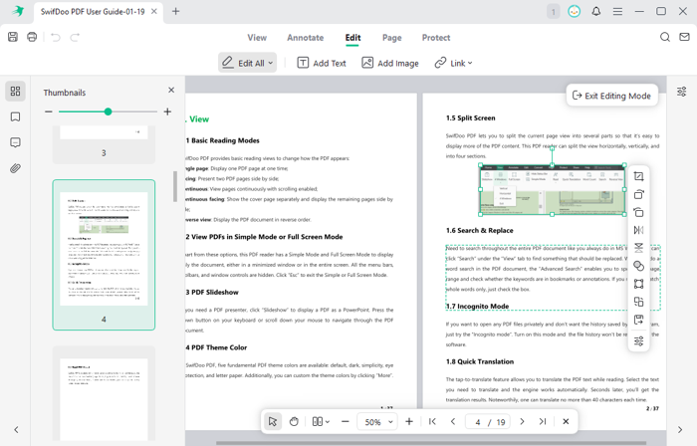Open image properties sliders in floating toolbar
This screenshot has height=446, width=697.
point(639,341)
